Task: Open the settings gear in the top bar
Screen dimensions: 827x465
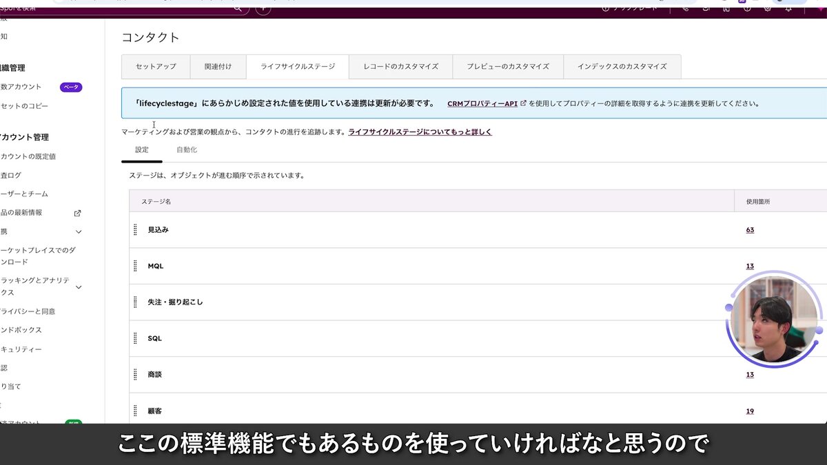Action: pyautogui.click(x=767, y=10)
